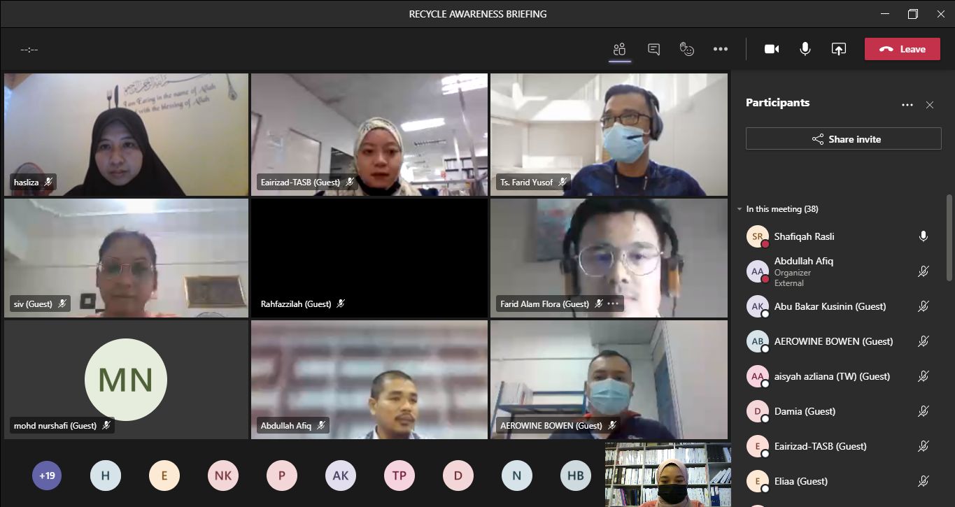Open Participants panel more options ellipsis
Screen dimensions: 955x507
907,105
